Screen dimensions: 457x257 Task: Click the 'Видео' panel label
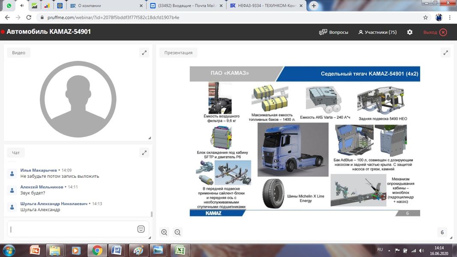click(x=19, y=53)
